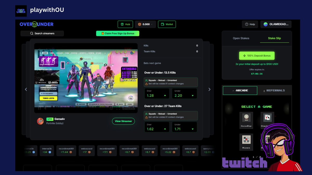Image resolution: width=312 pixels, height=175 pixels.
Task: Open the Hub gift button
Action: click(125, 24)
